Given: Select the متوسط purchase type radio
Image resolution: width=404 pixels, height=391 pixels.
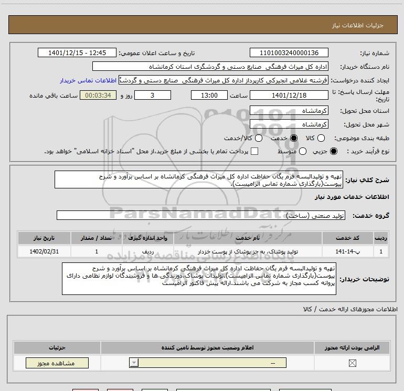Looking at the screenshot, I should pyautogui.click(x=303, y=151).
